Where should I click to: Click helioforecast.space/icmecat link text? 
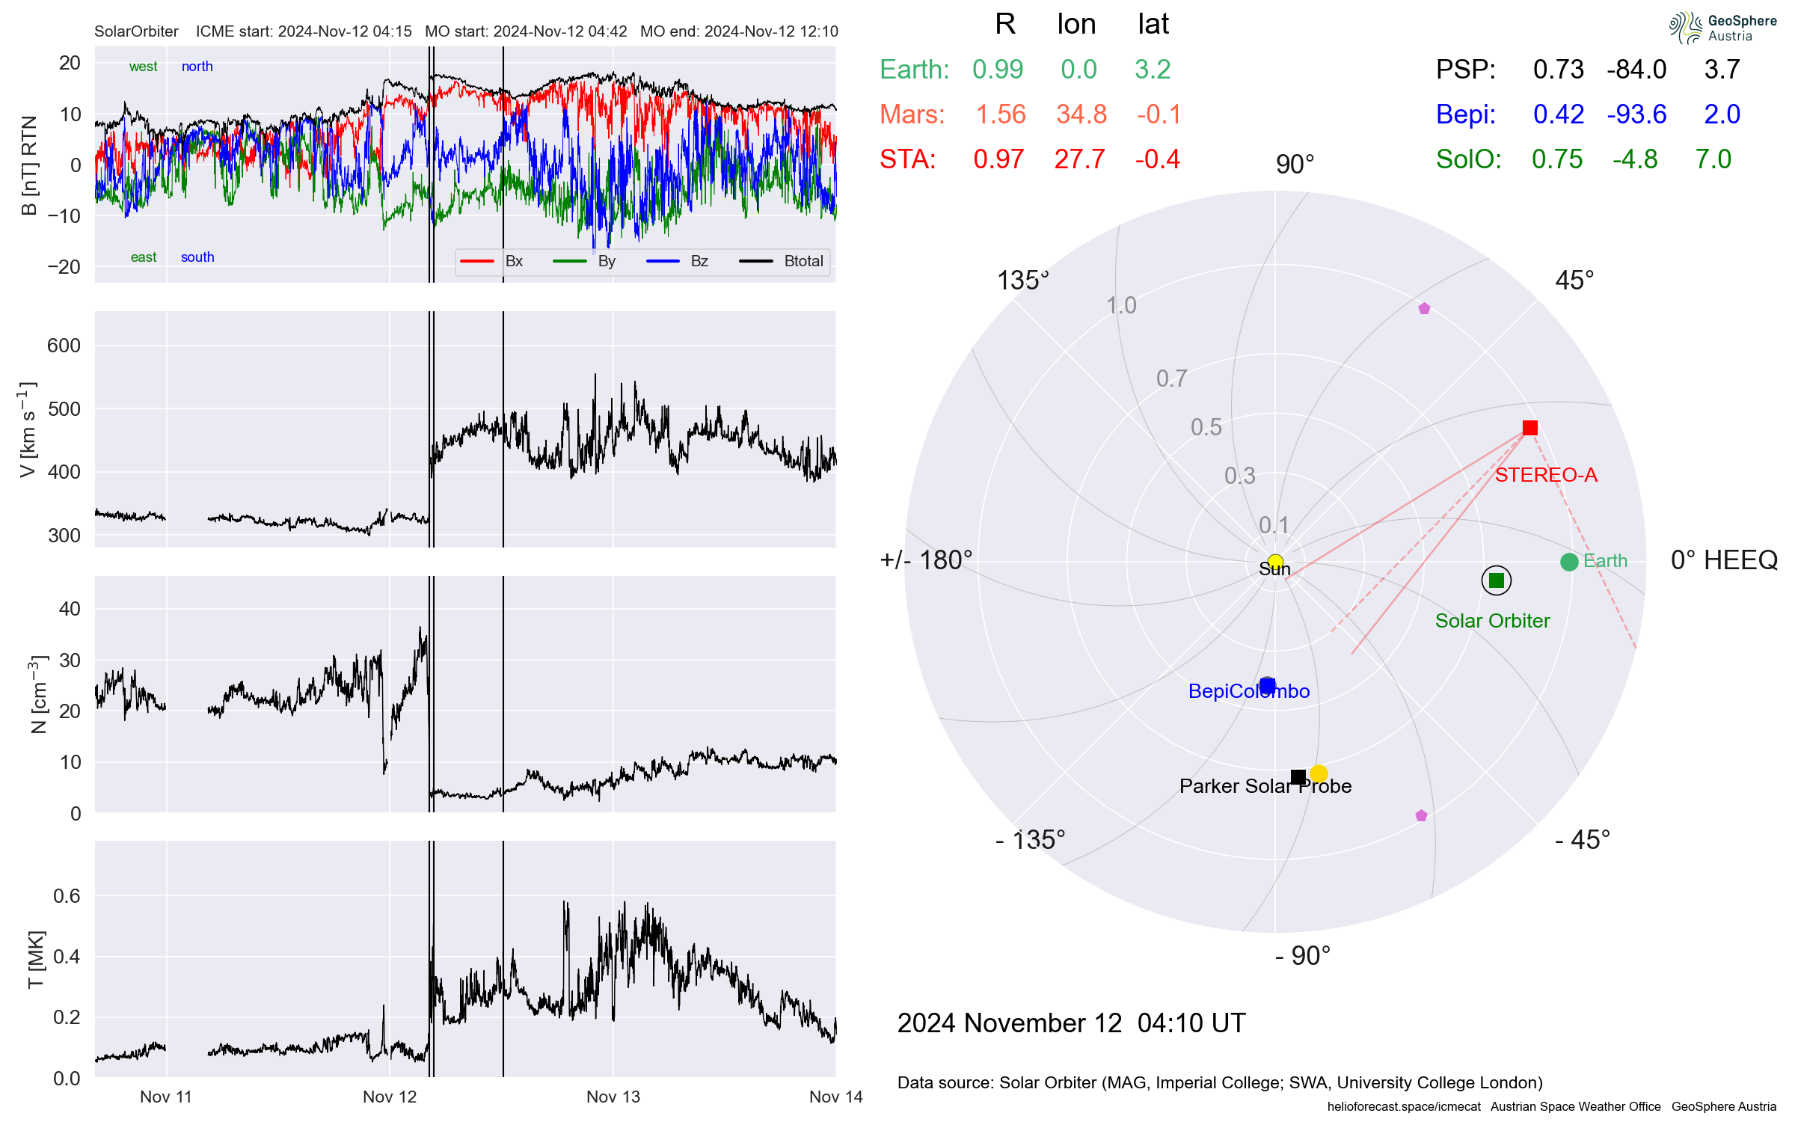pos(1404,1106)
